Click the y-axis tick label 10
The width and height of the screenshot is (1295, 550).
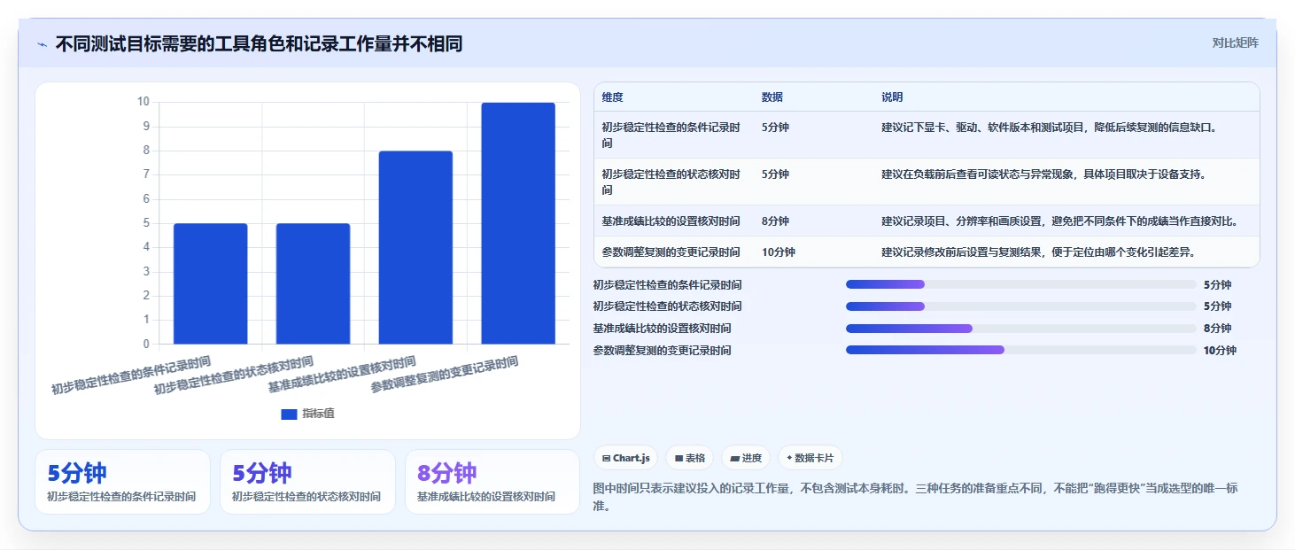[143, 102]
